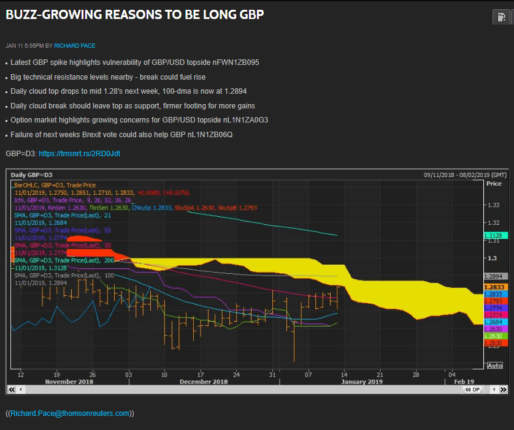Click legend 'SMA, GBP=D3, Trade Price(Last), 200'
Viewport: 514px width, 430px height.
pos(64,260)
